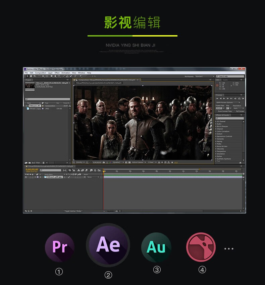Select the Type tool
Screen dimensions: 265x285
(59, 76)
